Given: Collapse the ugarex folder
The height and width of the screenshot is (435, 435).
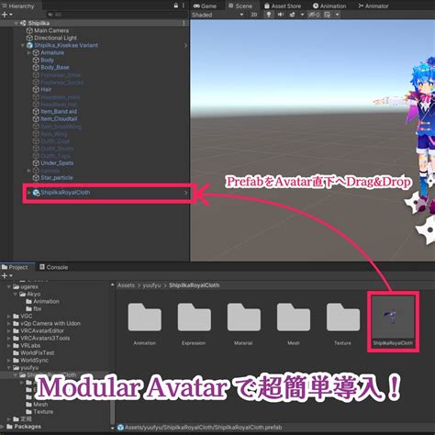Looking at the screenshot, I should 9,287.
